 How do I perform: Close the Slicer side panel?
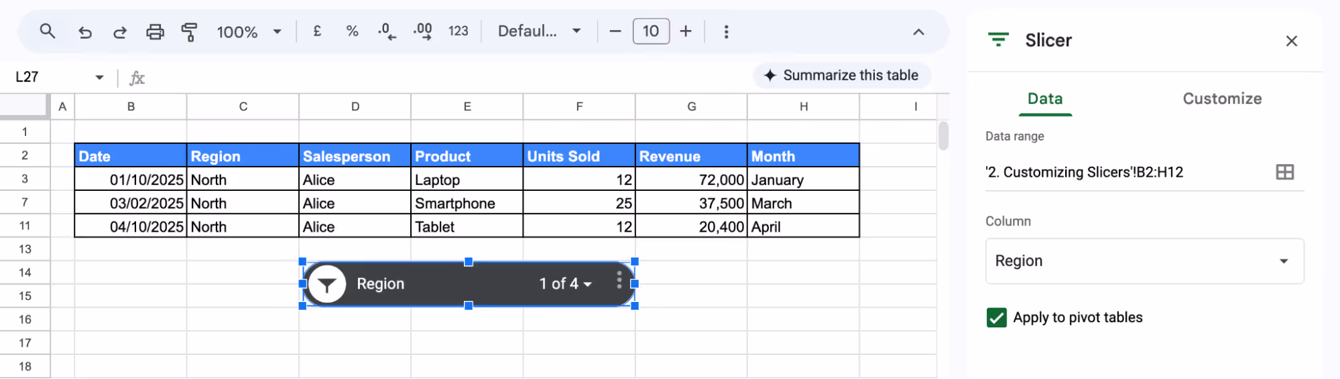point(1291,41)
